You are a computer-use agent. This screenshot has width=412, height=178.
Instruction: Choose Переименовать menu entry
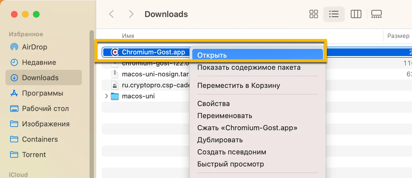(x=224, y=116)
